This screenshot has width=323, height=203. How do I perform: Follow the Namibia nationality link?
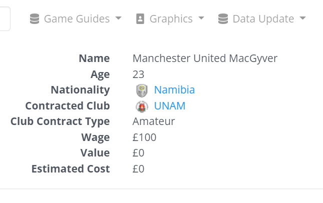point(174,90)
